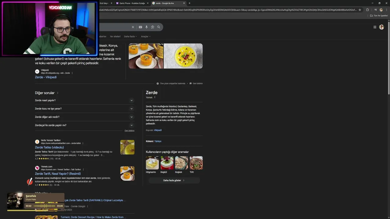The width and height of the screenshot is (390, 219).
Task: Switch to the Kick browser tab
Action: (x=105, y=3)
